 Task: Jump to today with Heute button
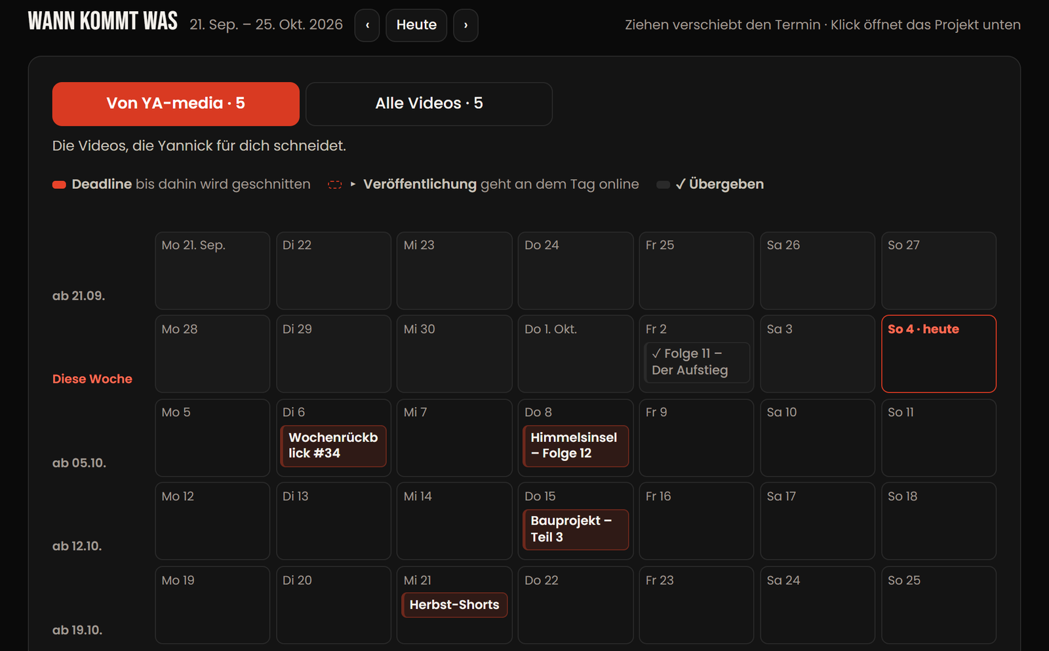pyautogui.click(x=416, y=26)
